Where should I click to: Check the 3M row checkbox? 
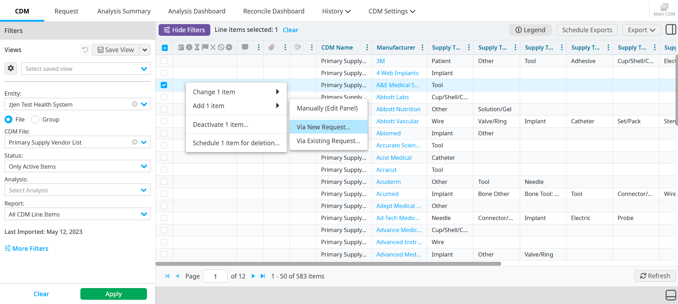[x=164, y=61]
